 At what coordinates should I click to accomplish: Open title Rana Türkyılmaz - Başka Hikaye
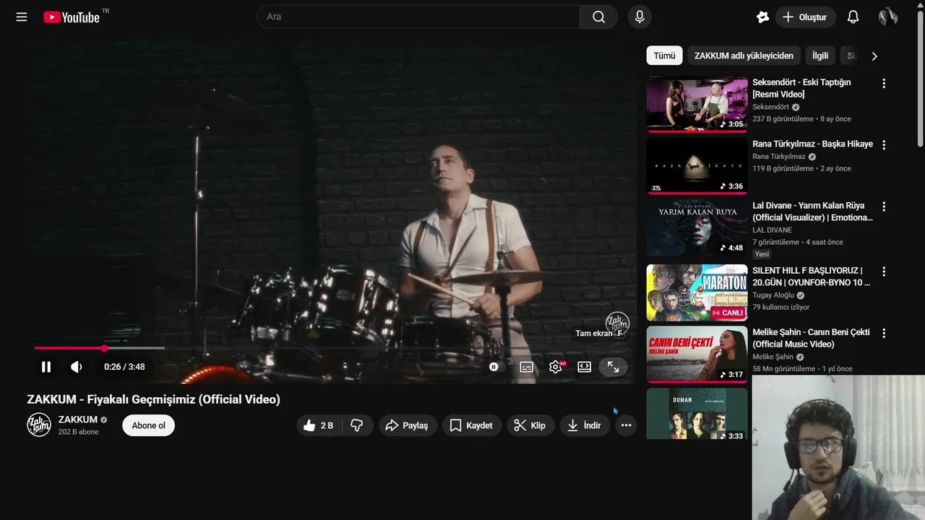click(812, 144)
